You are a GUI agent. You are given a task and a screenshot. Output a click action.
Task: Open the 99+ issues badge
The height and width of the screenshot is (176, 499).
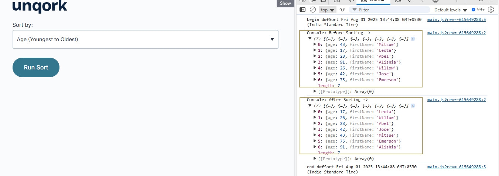[x=478, y=10]
